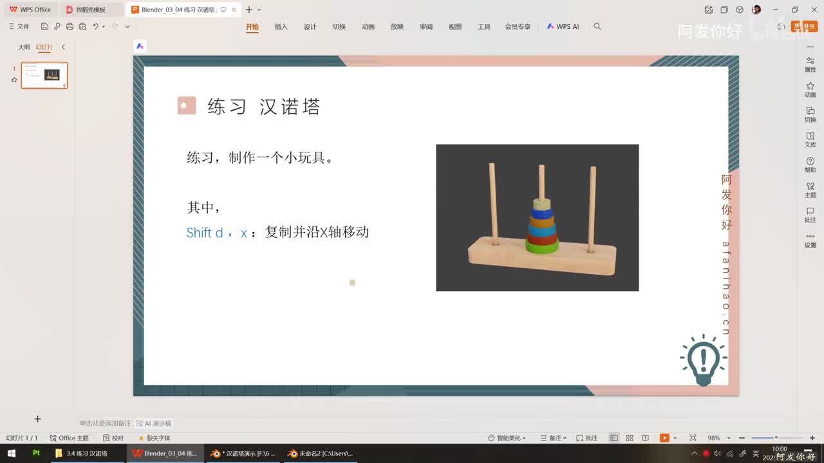Open the 放映 ribbon tab
Screen dimensions: 824x463
pos(397,26)
